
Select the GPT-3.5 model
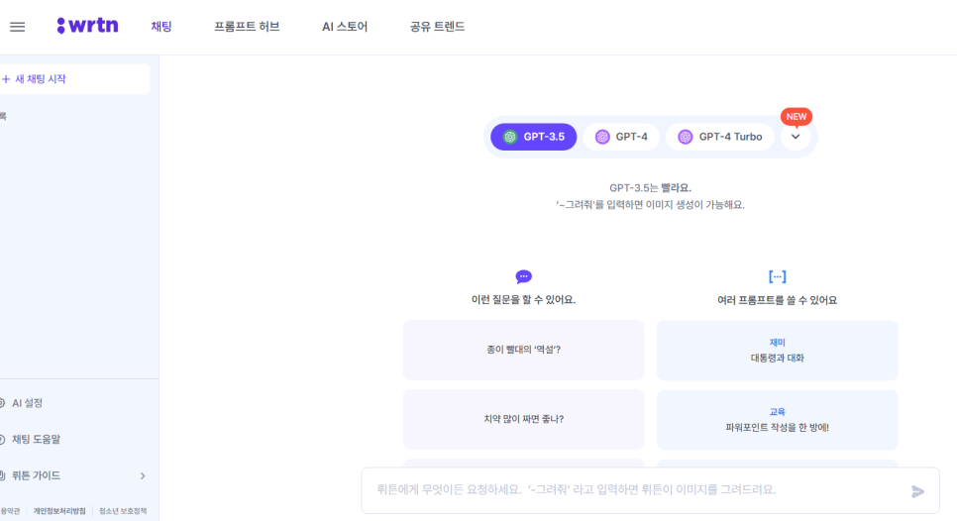533,137
